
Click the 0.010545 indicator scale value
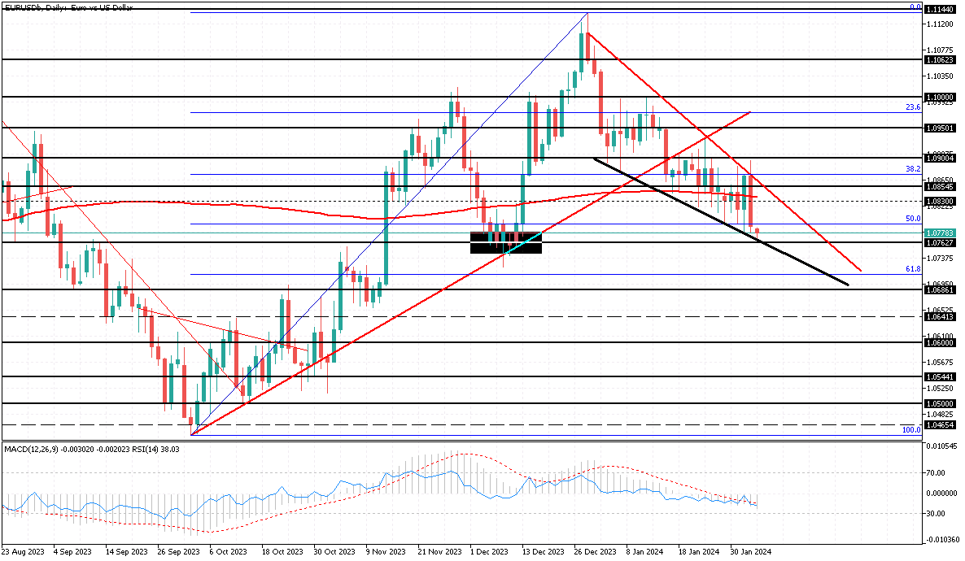click(942, 446)
